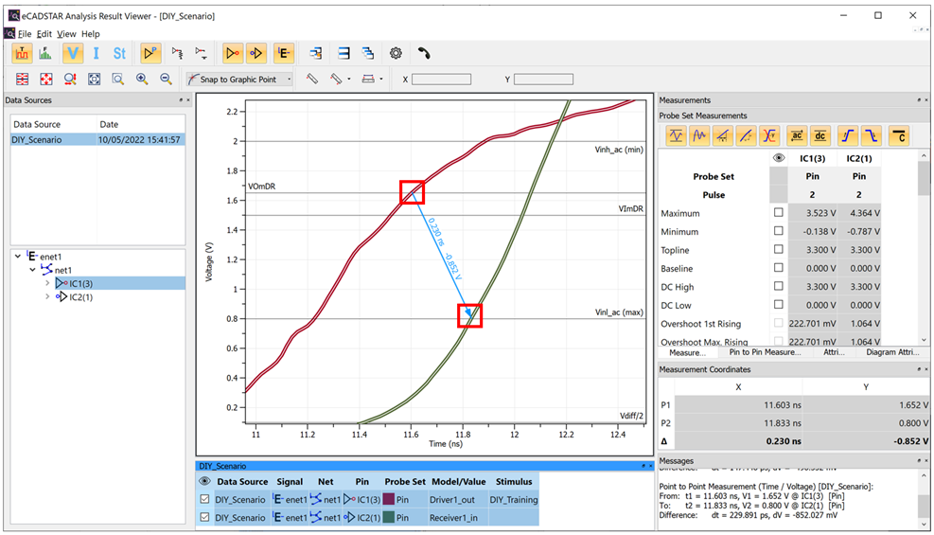The width and height of the screenshot is (934, 535).
Task: Select the zoom area icon
Action: (x=118, y=79)
